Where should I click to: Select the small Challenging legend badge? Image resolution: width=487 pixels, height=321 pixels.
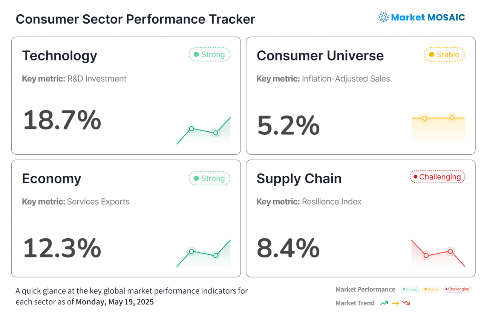[457, 289]
